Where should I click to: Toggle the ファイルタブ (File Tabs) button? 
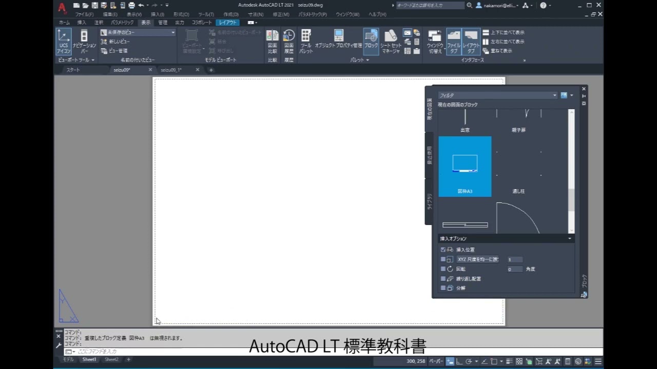click(x=454, y=42)
